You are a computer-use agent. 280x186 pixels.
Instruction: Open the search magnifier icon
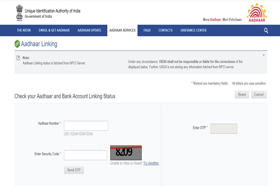pyautogui.click(x=266, y=30)
